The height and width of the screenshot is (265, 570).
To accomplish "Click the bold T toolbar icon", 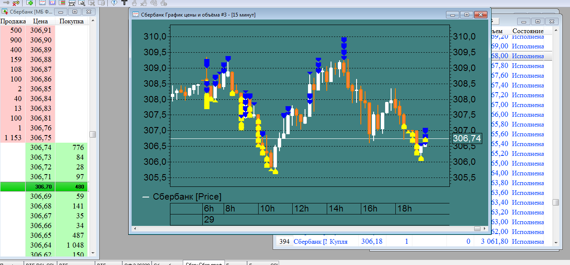I will click(124, 3).
